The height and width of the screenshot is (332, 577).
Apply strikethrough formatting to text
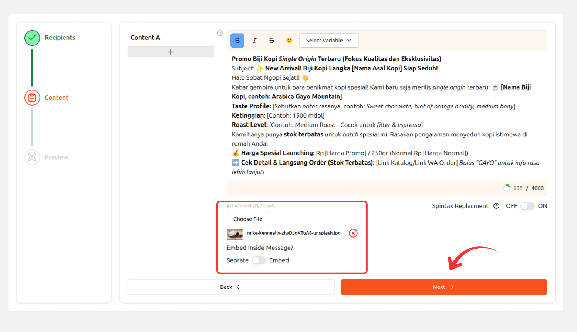point(272,41)
